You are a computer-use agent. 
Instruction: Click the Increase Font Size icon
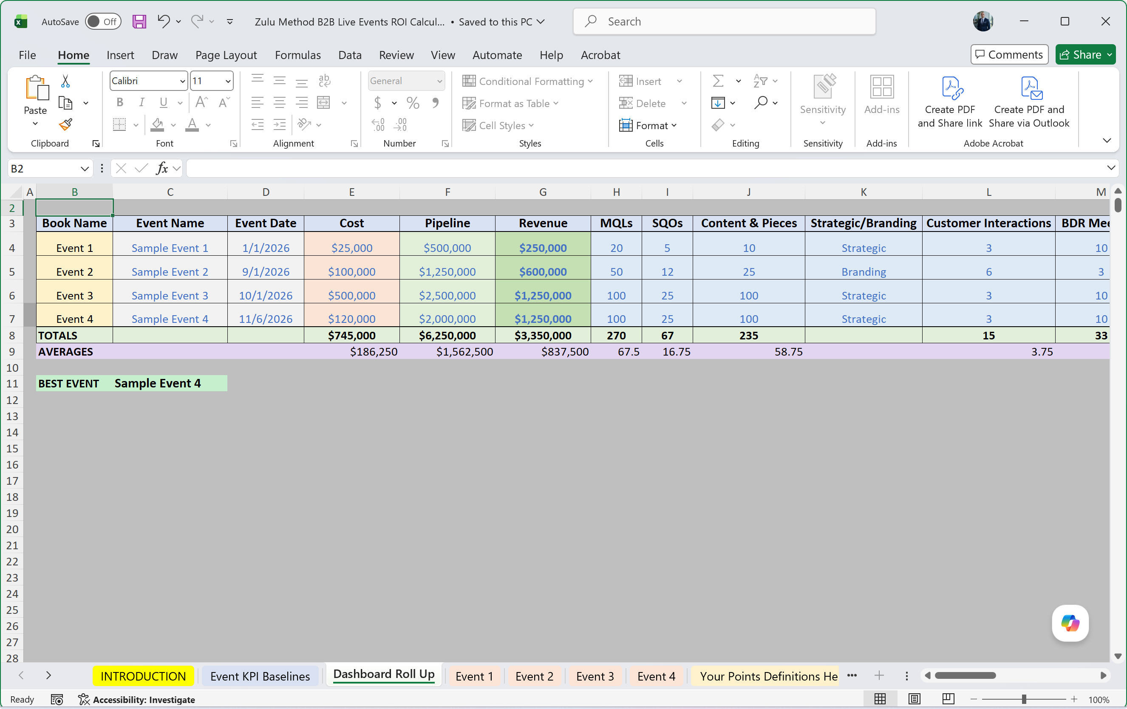pyautogui.click(x=202, y=102)
